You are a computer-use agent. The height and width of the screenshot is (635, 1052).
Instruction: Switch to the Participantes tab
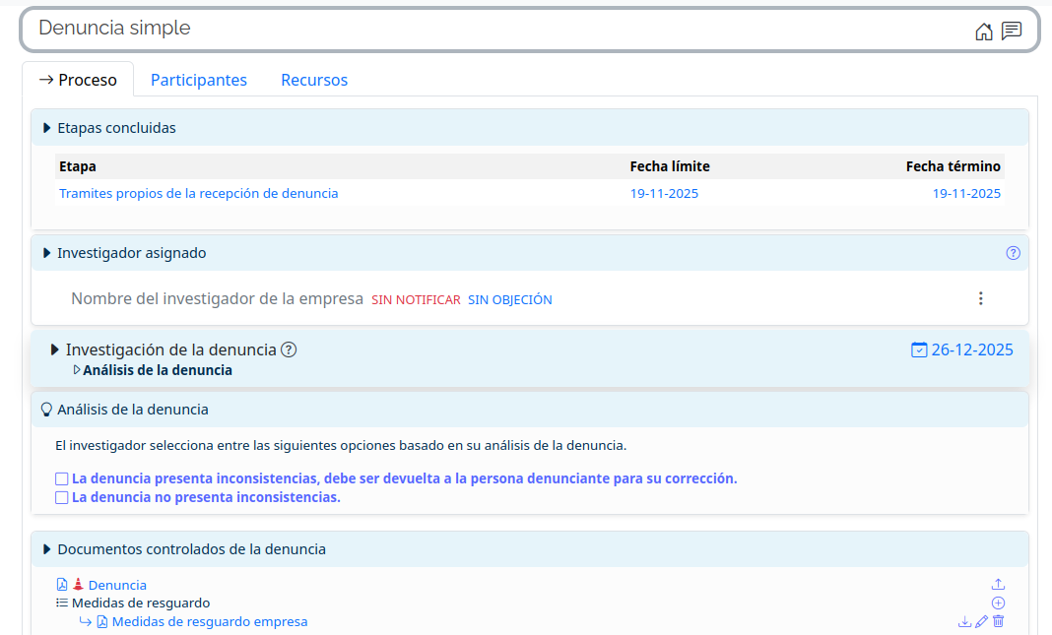(198, 80)
